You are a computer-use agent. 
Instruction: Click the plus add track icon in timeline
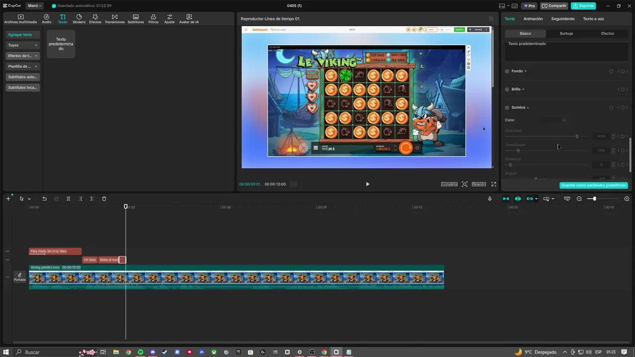[x=8, y=199]
